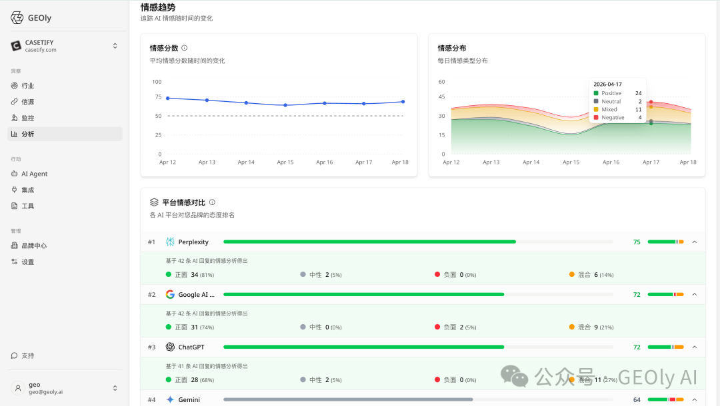Click the 品牌中心 building icon

(14, 246)
